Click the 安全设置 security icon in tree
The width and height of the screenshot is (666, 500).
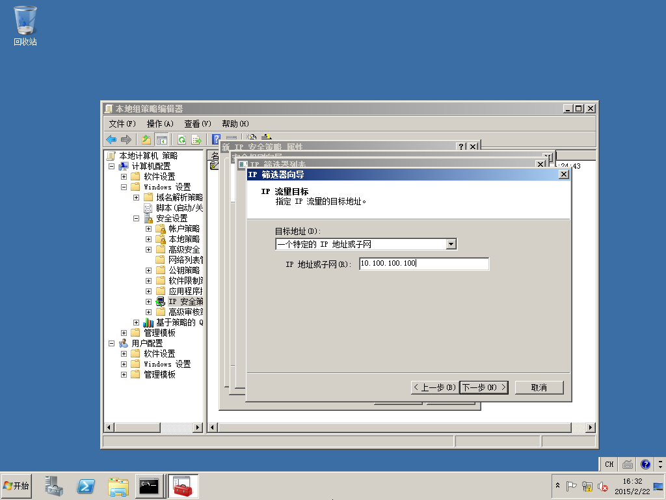tap(148, 219)
